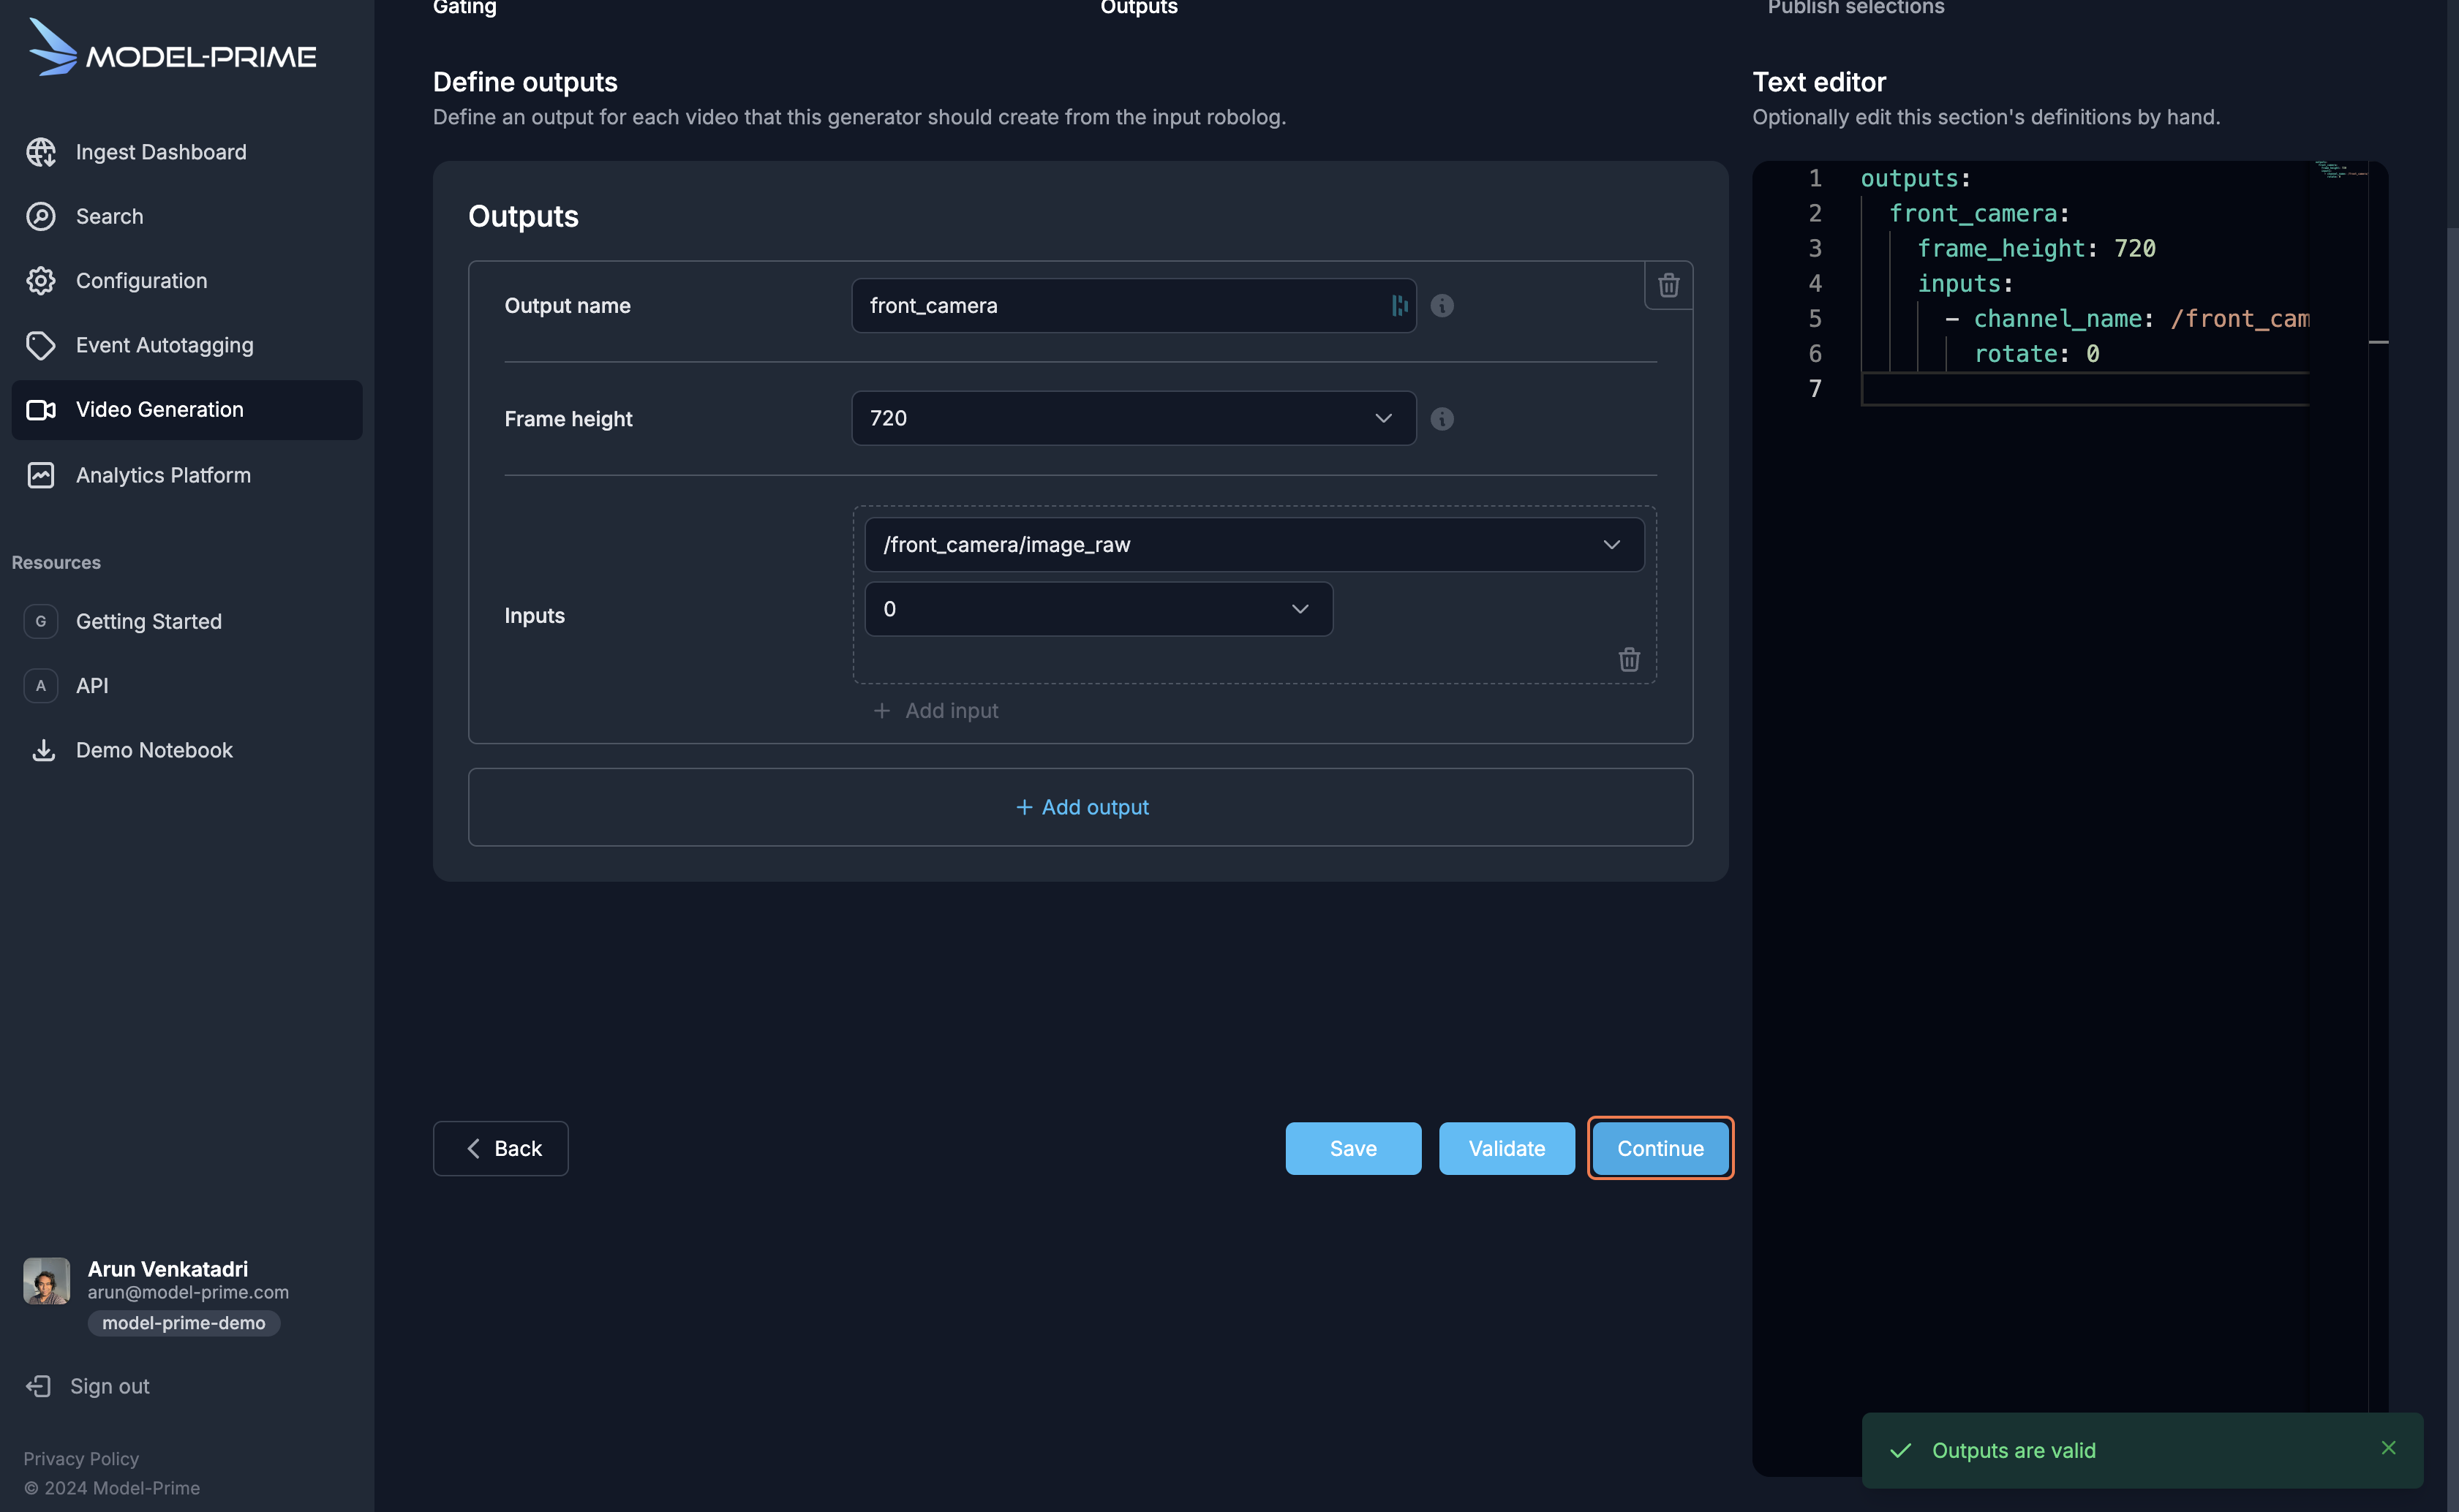Image resolution: width=2459 pixels, height=1512 pixels.
Task: Show info for Frame height field
Action: tap(1442, 419)
